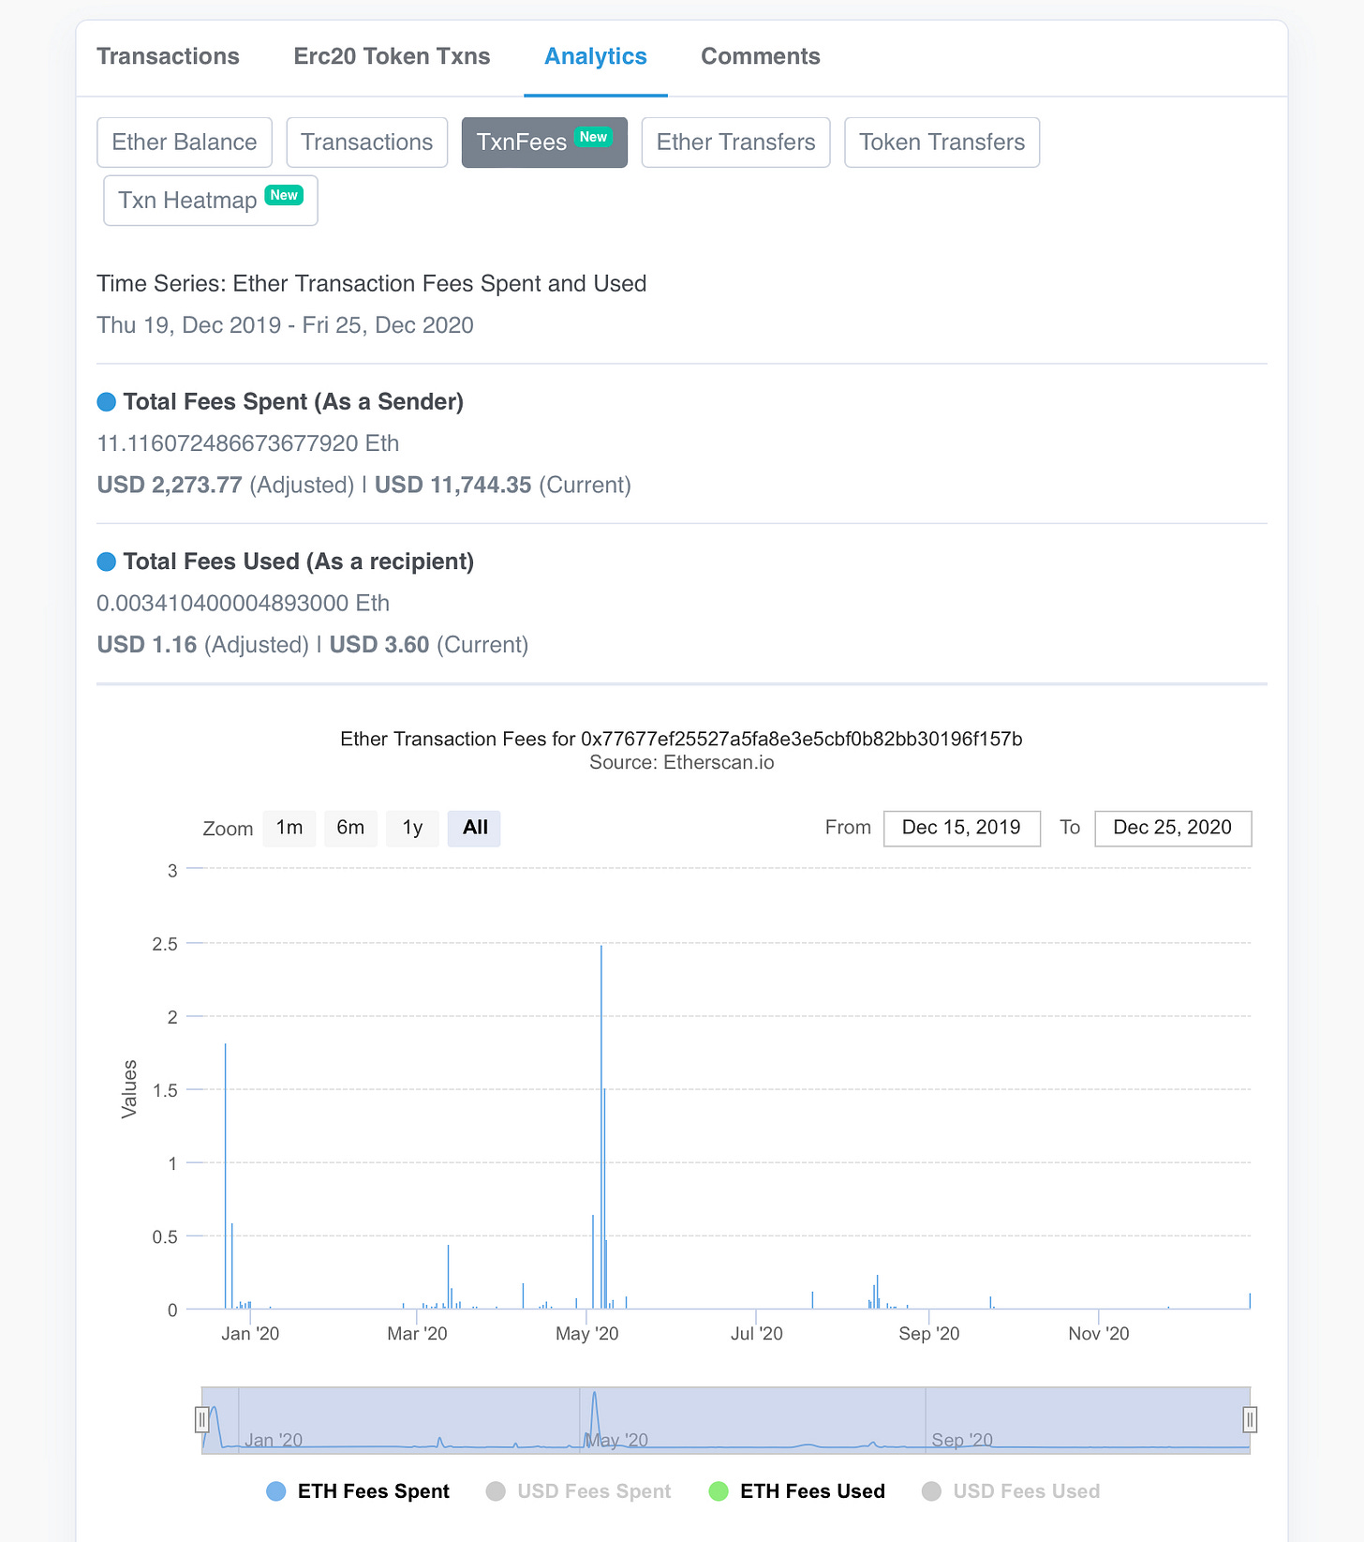This screenshot has height=1542, width=1364.
Task: Select the Analytics tab
Action: point(596,56)
